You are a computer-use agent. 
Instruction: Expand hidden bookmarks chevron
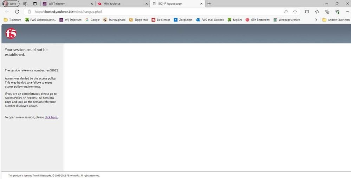(316, 20)
